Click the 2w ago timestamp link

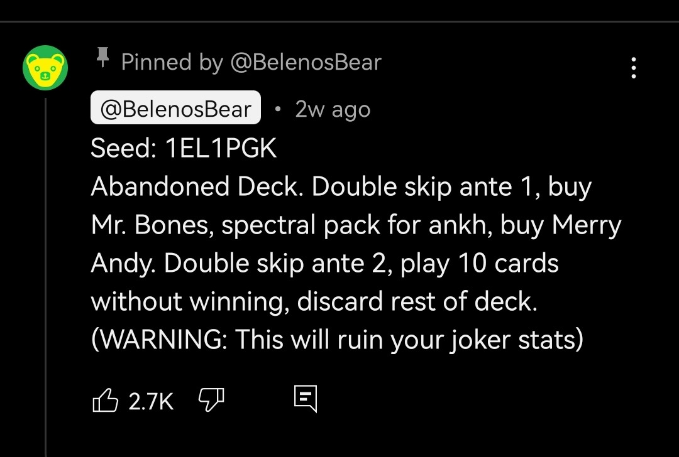[332, 108]
